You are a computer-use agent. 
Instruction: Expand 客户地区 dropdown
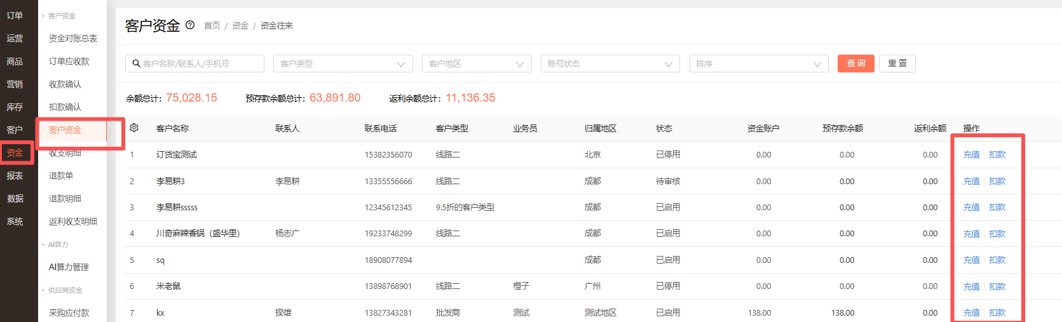pos(477,64)
